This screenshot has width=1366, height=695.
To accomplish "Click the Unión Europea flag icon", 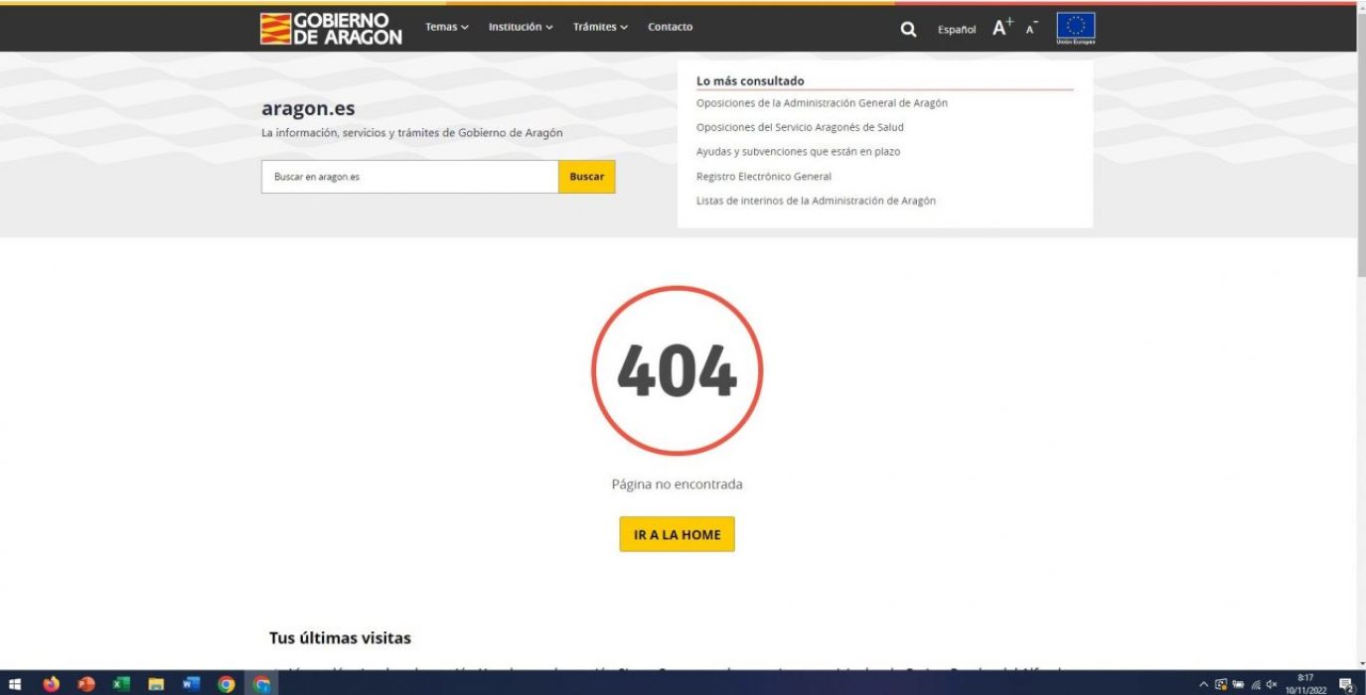I will point(1076,28).
